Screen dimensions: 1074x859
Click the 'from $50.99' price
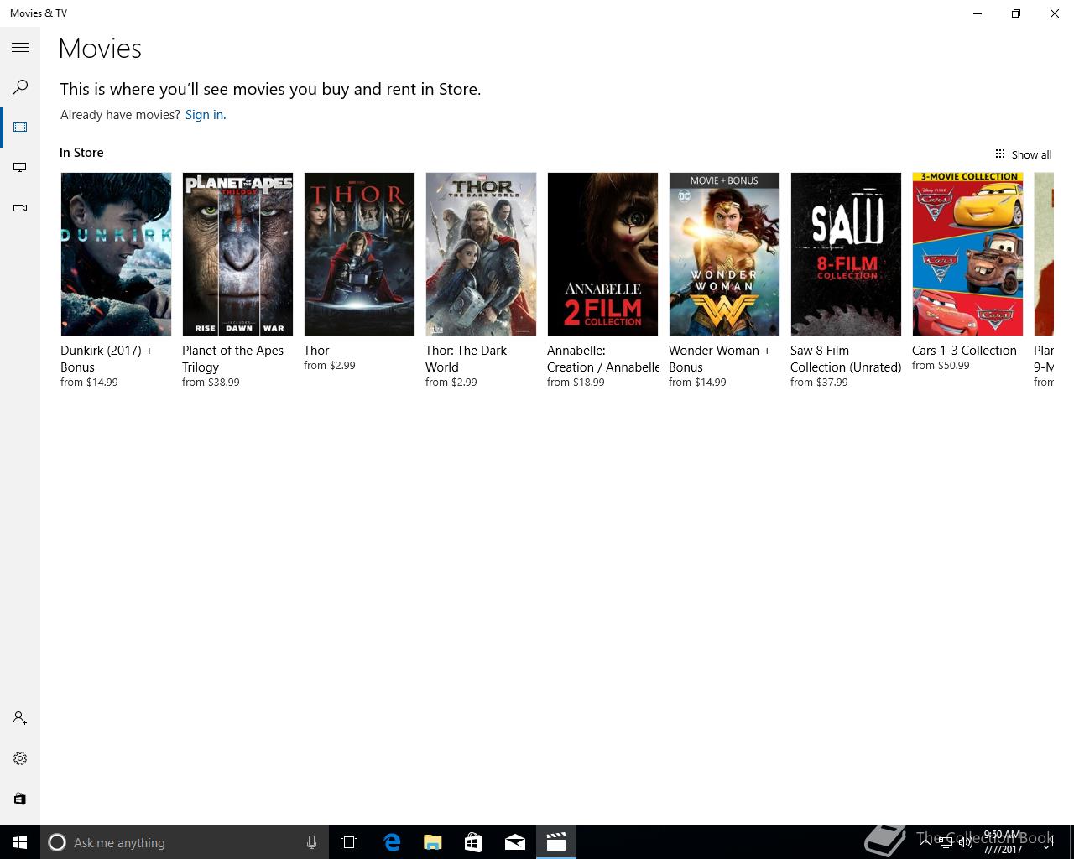point(941,366)
